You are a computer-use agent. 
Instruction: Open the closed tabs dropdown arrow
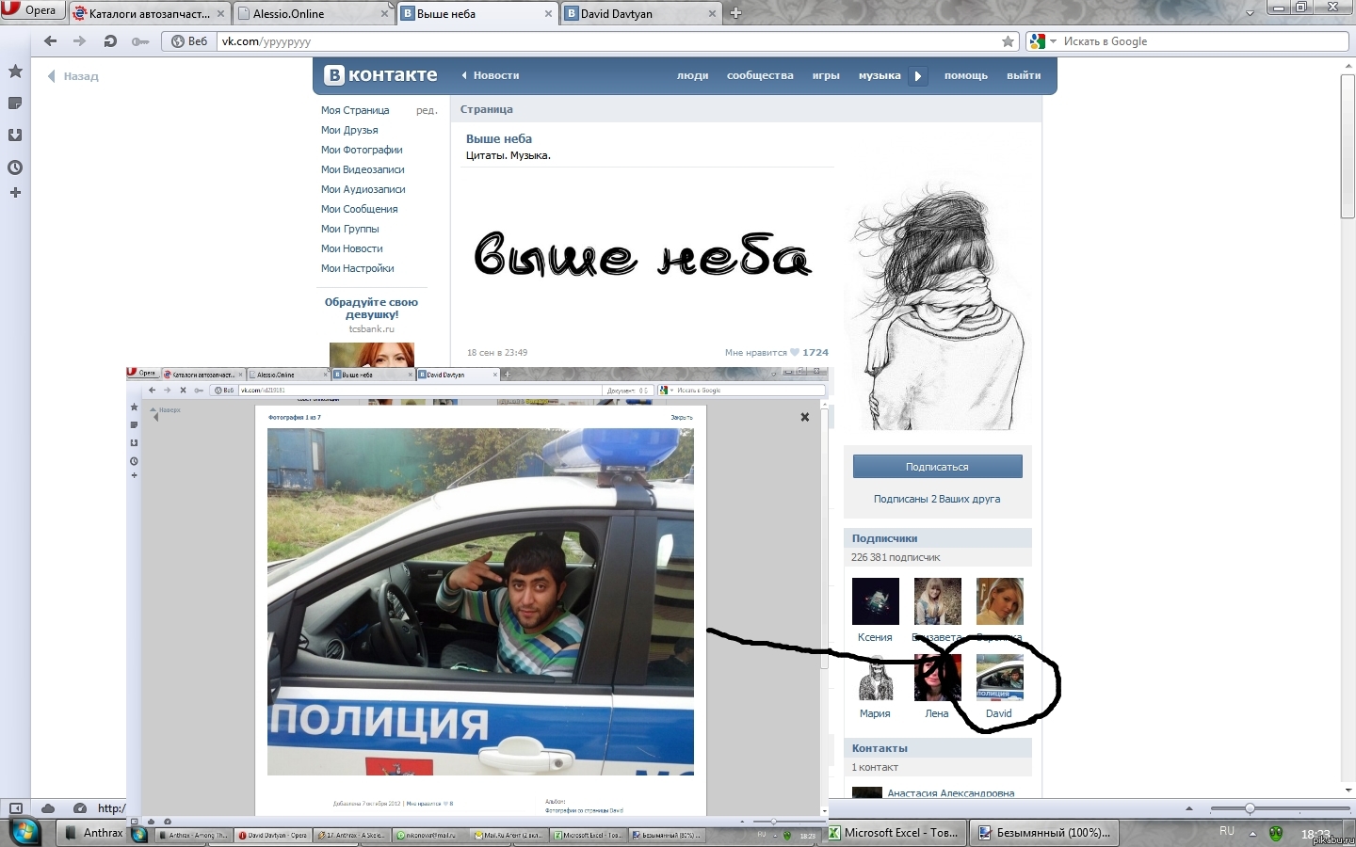click(1250, 13)
